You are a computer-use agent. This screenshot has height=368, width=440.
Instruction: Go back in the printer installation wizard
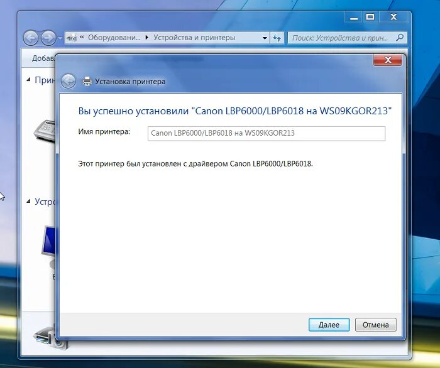tap(68, 81)
